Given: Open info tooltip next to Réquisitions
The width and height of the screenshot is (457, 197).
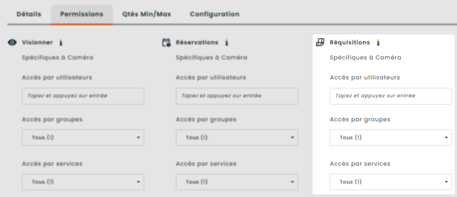Looking at the screenshot, I should (x=378, y=43).
